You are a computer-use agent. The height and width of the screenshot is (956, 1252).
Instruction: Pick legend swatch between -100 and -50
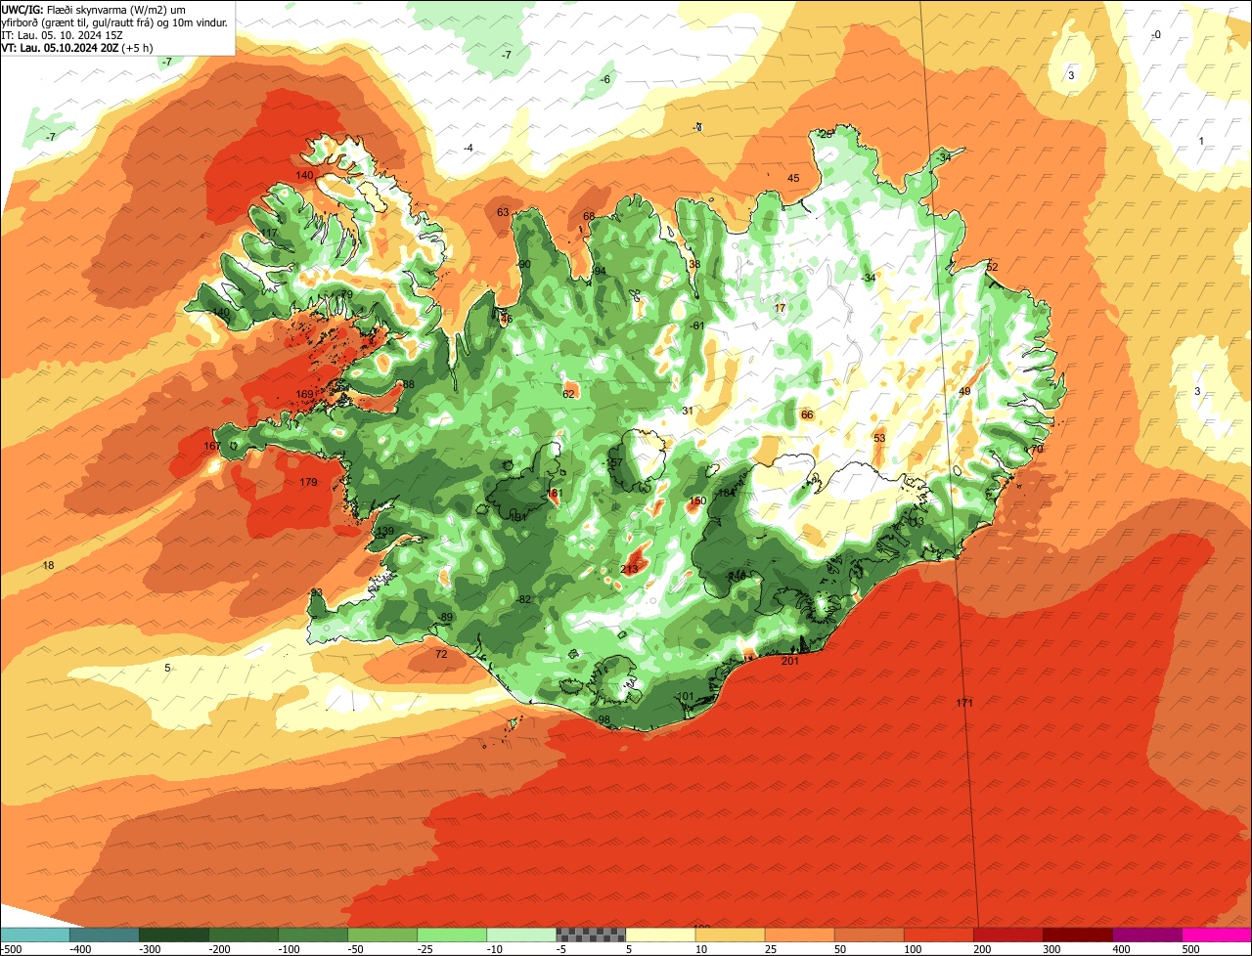[x=313, y=934]
